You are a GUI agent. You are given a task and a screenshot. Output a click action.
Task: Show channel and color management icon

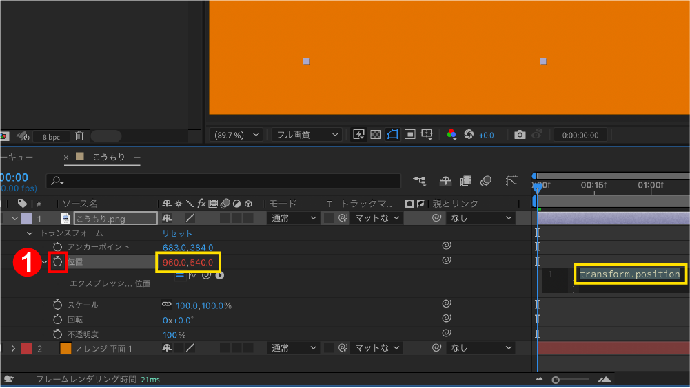451,134
